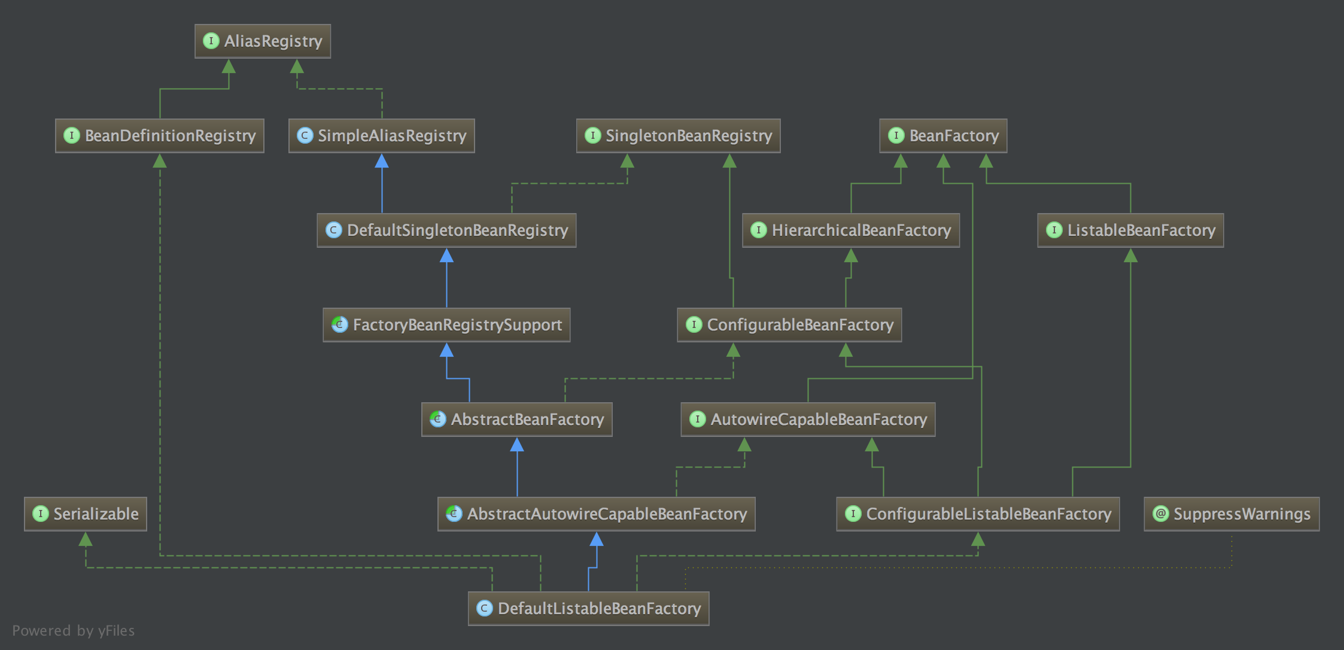The image size is (1344, 650).
Task: Click the DefaultListableBeanFactory label text
Action: [x=599, y=609]
